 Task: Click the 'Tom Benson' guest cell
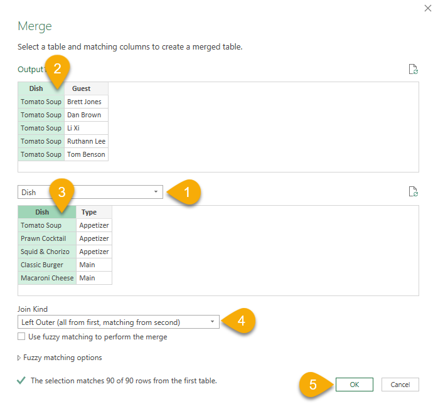point(86,154)
